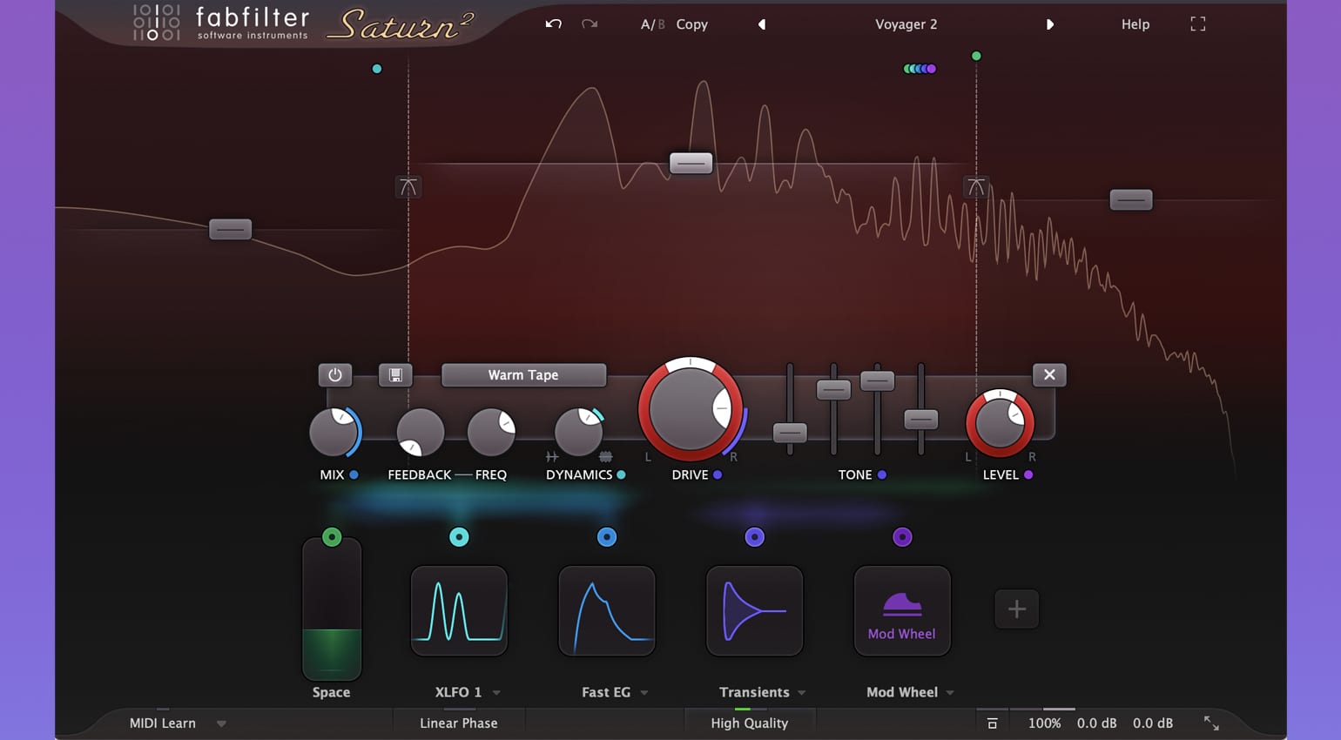Click the 100% global mix value
Viewport: 1341px width, 740px height.
click(x=1044, y=723)
